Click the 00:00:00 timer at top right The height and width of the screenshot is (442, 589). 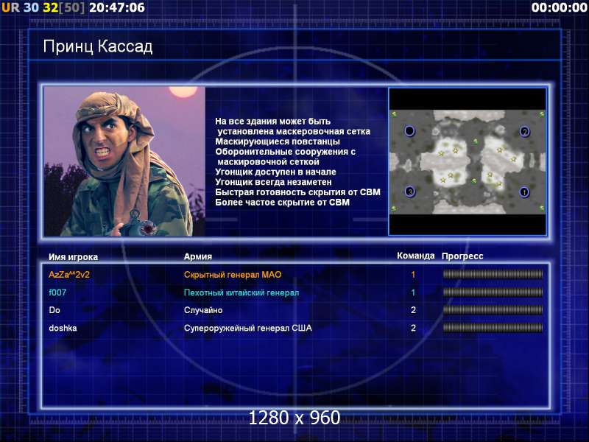(x=560, y=7)
